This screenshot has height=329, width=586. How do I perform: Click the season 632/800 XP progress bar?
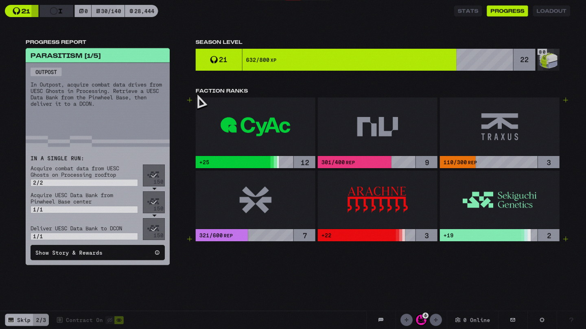coord(378,60)
